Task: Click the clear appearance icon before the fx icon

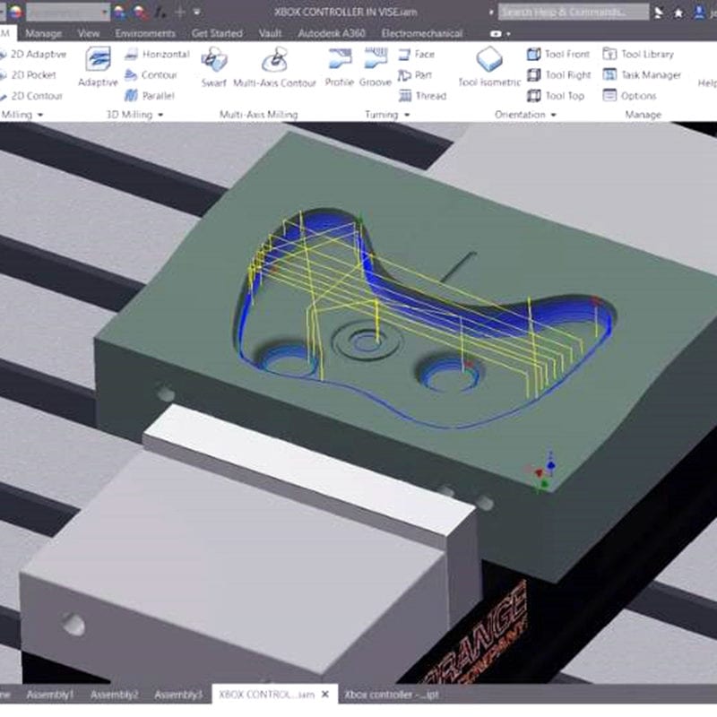Action: tap(141, 13)
